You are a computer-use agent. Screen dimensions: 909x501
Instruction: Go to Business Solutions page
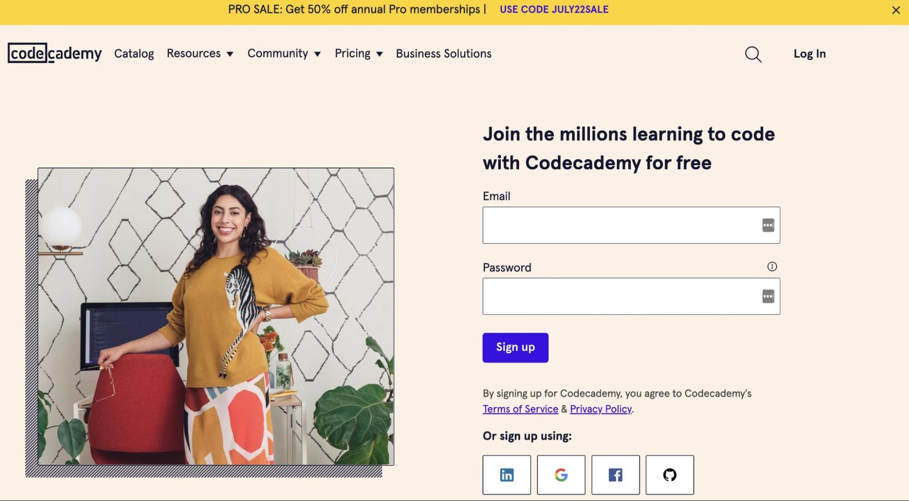443,54
